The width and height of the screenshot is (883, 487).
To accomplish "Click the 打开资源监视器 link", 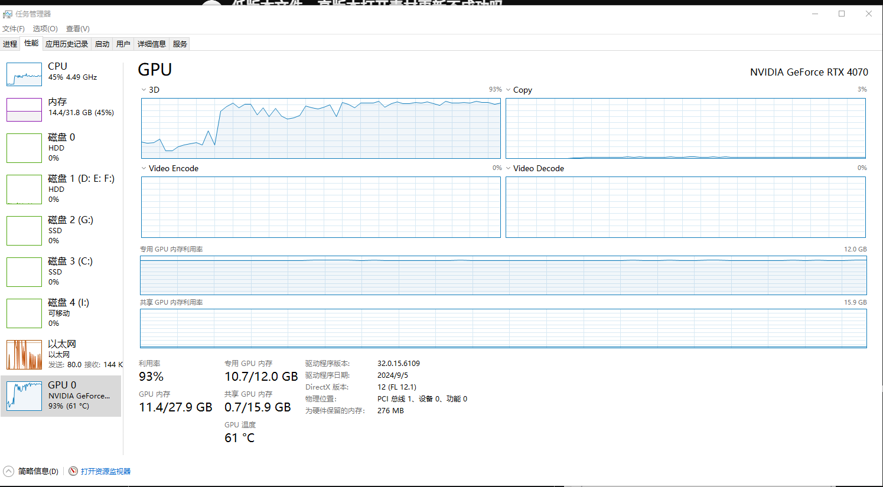I will click(106, 471).
